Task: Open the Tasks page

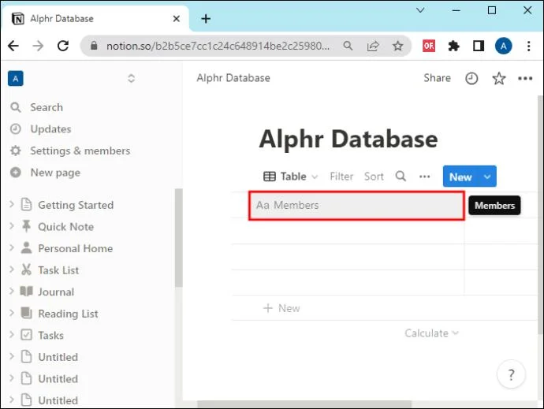Action: coord(50,336)
